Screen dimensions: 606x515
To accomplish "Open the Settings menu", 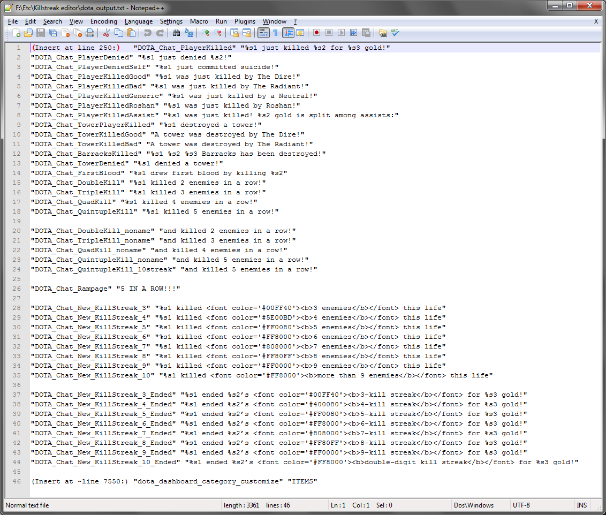I will (x=171, y=21).
